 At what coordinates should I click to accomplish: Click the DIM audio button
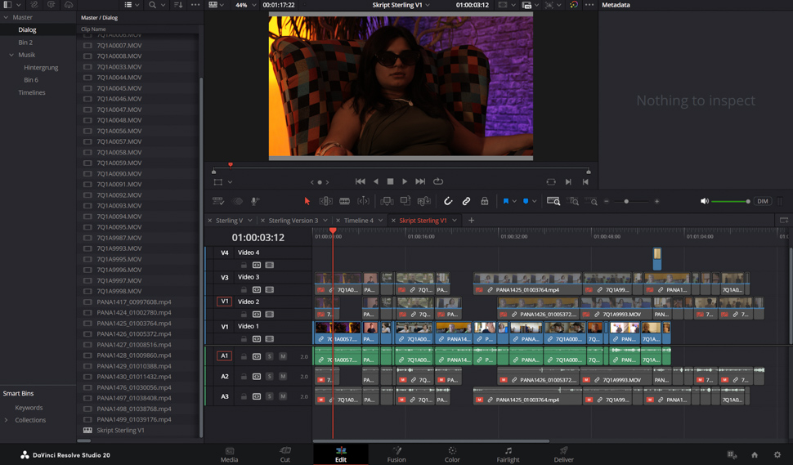pyautogui.click(x=763, y=201)
